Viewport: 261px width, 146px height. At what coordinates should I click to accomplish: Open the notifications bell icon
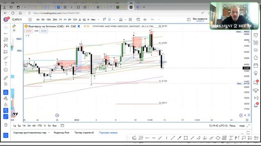(256, 105)
